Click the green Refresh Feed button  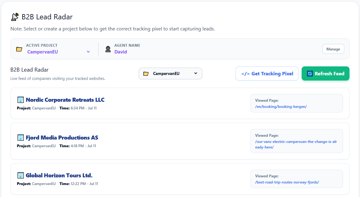pyautogui.click(x=325, y=73)
